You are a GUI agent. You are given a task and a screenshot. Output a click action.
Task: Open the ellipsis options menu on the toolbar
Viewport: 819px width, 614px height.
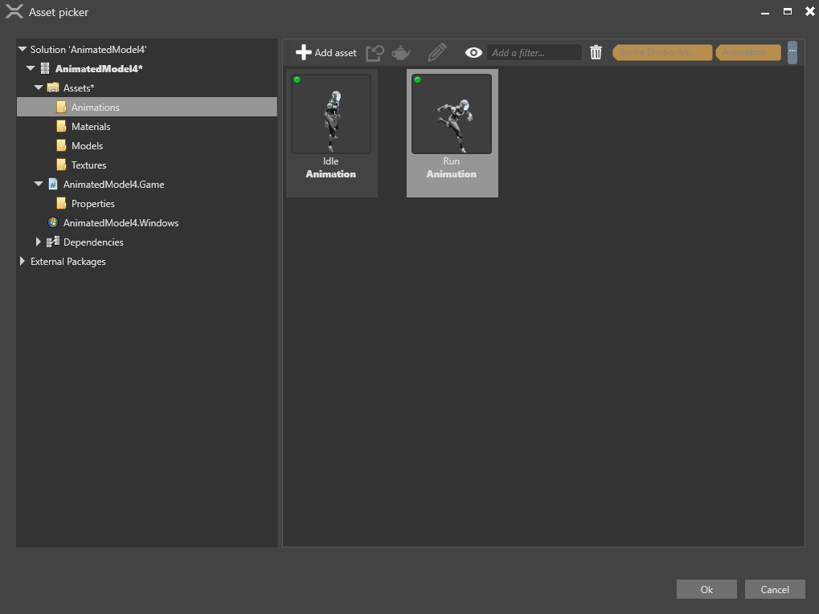tap(792, 52)
